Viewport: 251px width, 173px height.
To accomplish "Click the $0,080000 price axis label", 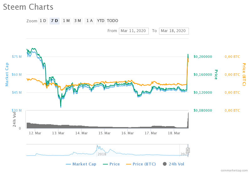I will point(203,110).
